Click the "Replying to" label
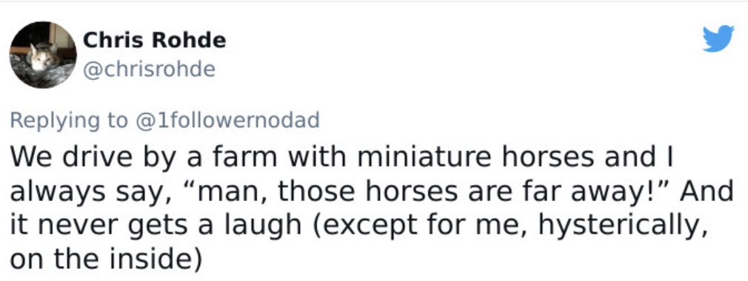 (69, 121)
